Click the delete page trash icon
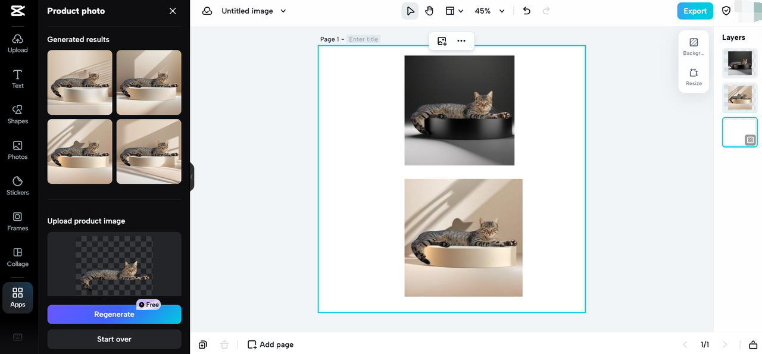Viewport: 762px width, 354px height. (224, 344)
